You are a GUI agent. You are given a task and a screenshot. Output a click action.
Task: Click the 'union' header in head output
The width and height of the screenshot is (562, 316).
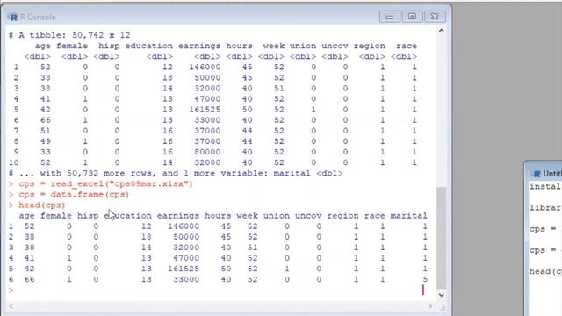click(276, 216)
